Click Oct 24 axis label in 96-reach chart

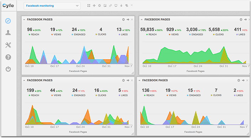tap(80, 66)
